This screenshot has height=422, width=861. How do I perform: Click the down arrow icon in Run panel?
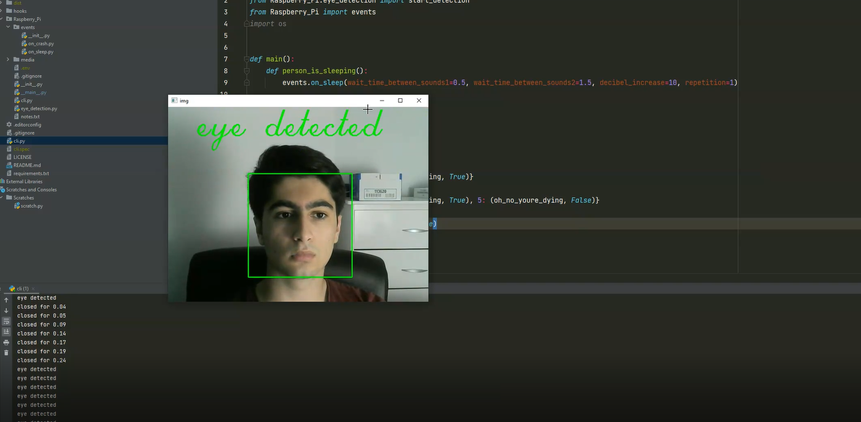tap(6, 311)
